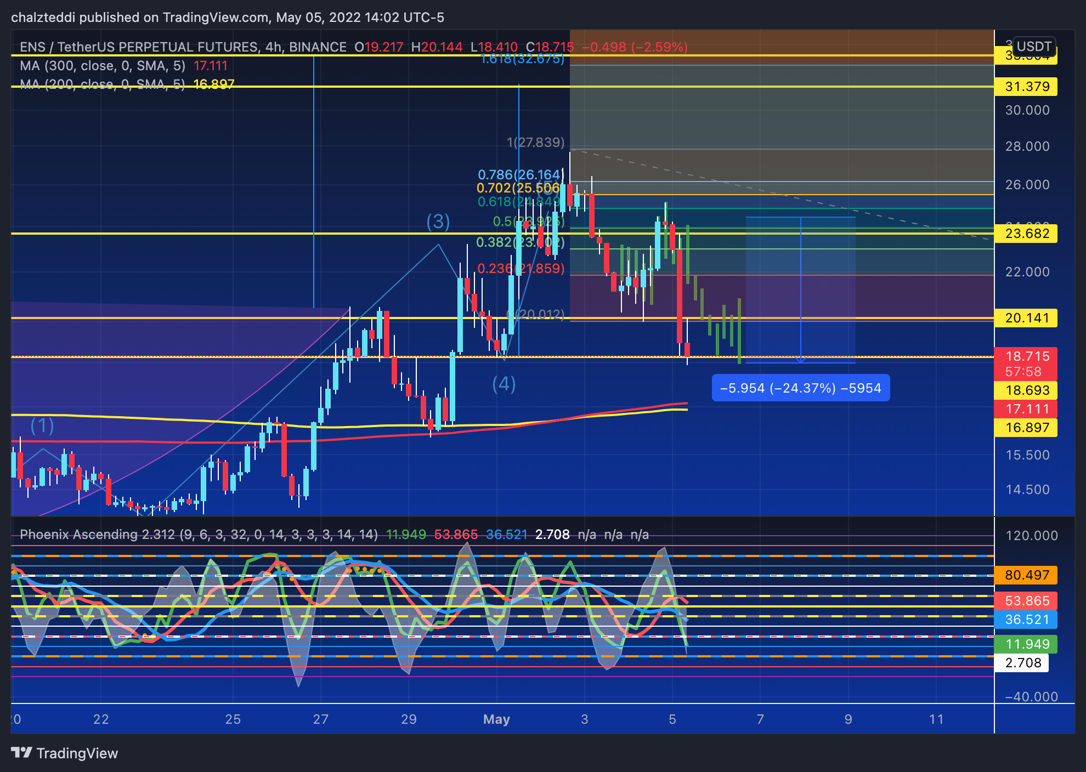
Task: Click the yellow 16.897 price axis label
Action: click(1026, 428)
